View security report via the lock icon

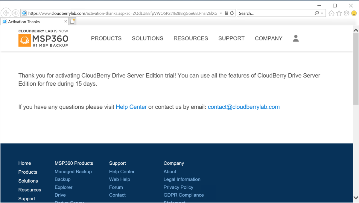(226, 13)
